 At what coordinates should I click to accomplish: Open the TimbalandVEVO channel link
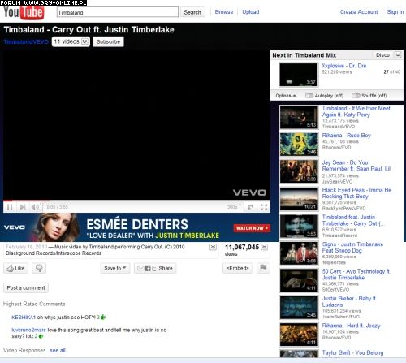tap(26, 41)
